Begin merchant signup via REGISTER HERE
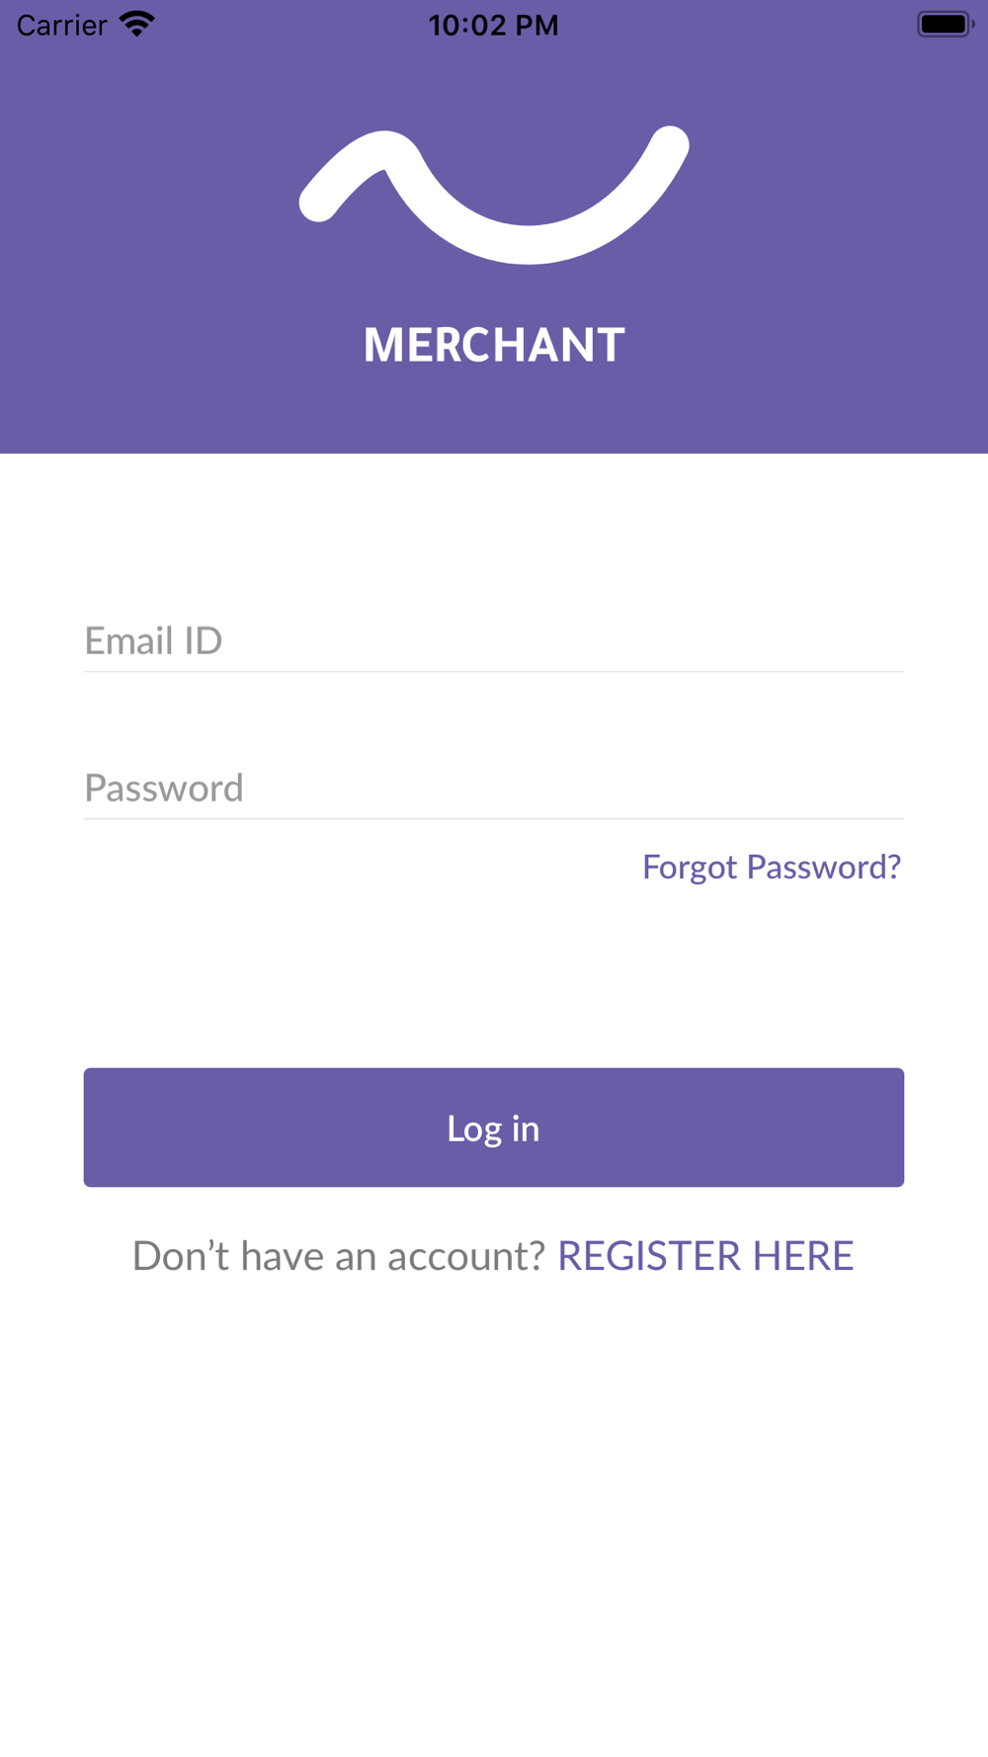The width and height of the screenshot is (988, 1757). 705,1255
